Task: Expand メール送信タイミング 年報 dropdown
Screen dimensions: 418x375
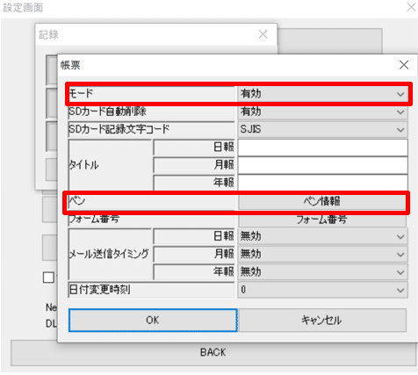Action: click(x=322, y=272)
